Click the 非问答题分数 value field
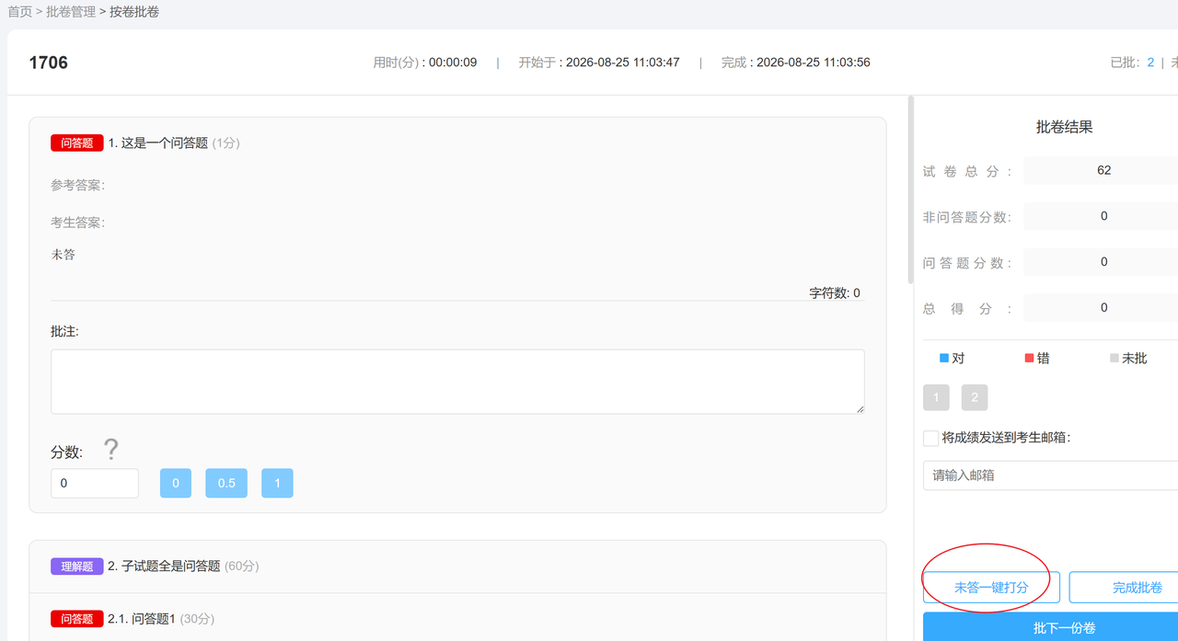 point(1101,216)
